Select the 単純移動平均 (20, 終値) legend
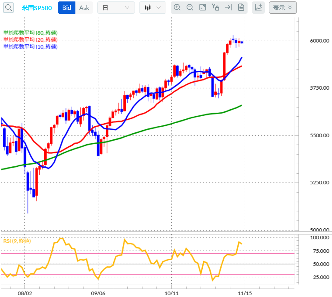The height and width of the screenshot is (297, 332). click(x=30, y=40)
